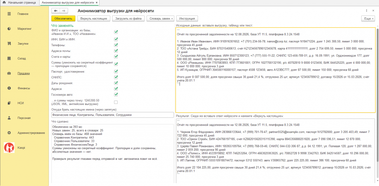Toggle Адреса checkbox

(116, 89)
